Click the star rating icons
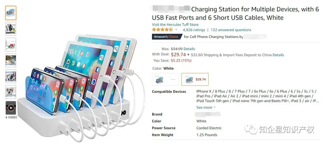 (162, 30)
